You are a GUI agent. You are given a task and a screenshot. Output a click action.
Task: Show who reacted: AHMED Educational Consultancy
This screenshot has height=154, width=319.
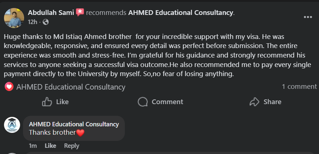[x=71, y=87]
